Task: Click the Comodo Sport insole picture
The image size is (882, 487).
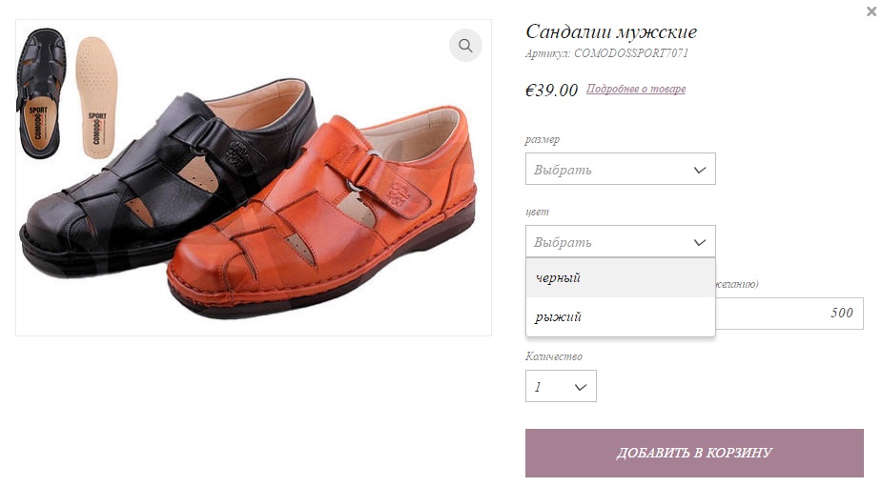Action: point(95,97)
